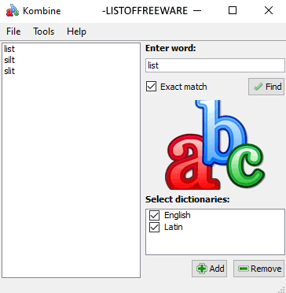This screenshot has width=286, height=293.
Task: Click the Kombine app icon in title bar
Action: [13, 10]
